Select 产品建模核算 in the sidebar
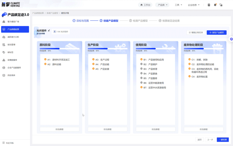The width and height of the screenshot is (233, 146). pyautogui.click(x=15, y=29)
